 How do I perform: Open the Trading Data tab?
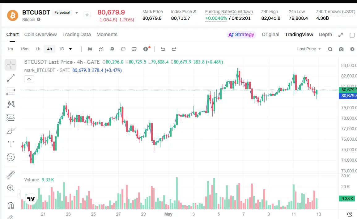77,35
